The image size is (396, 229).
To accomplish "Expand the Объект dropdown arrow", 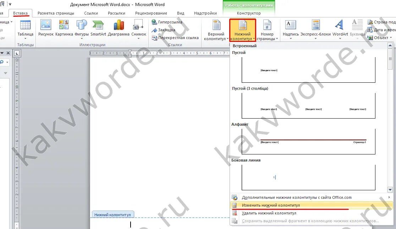I will tap(391, 38).
